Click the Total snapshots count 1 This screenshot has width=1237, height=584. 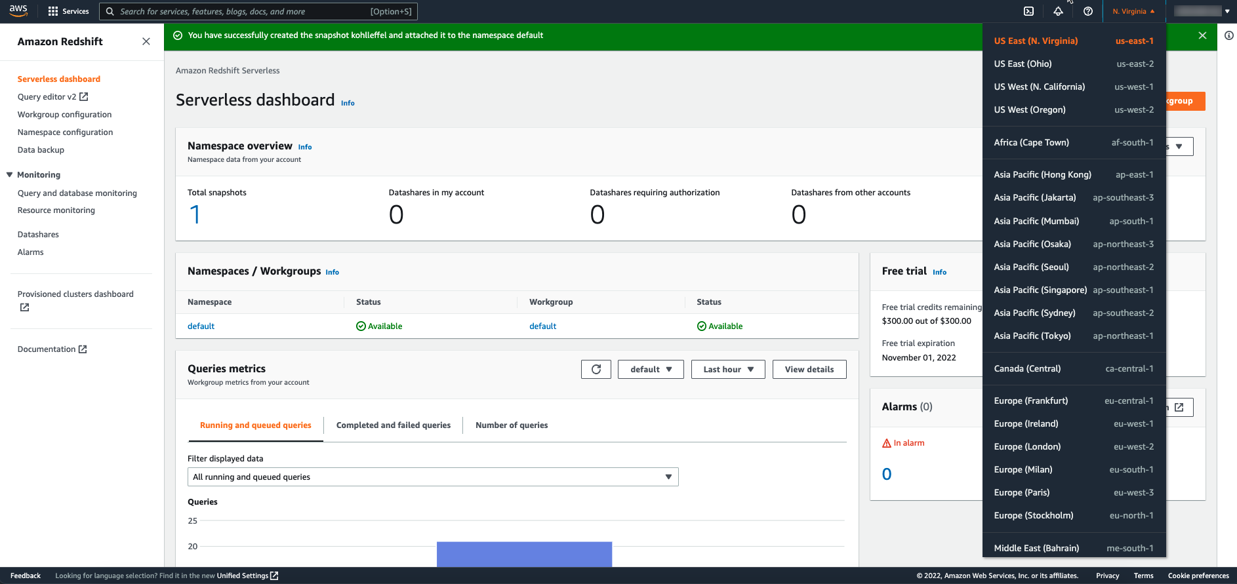(195, 215)
